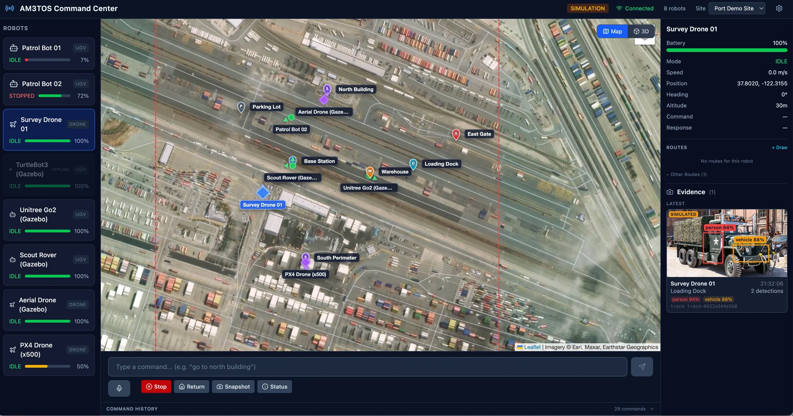Click the Base Station map pin
The image size is (793, 416).
point(293,161)
